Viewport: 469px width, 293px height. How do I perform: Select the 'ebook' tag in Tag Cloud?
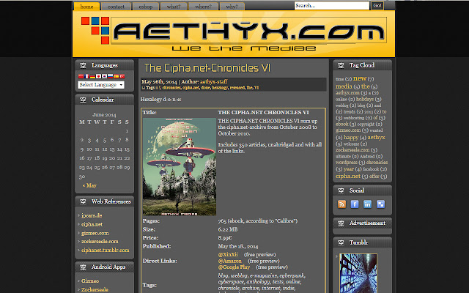[342, 124]
